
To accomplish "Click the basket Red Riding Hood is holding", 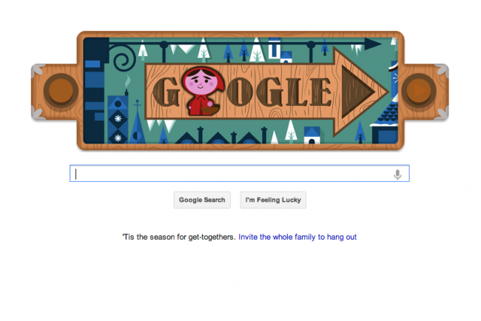I will pyautogui.click(x=210, y=109).
